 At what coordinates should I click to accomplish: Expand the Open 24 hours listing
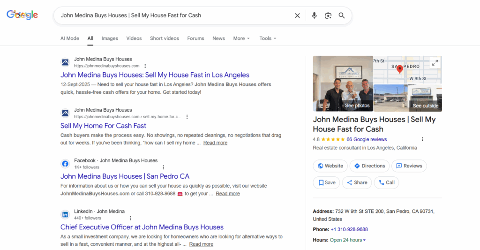[x=348, y=240]
